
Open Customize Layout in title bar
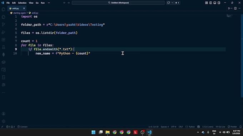point(207,3)
